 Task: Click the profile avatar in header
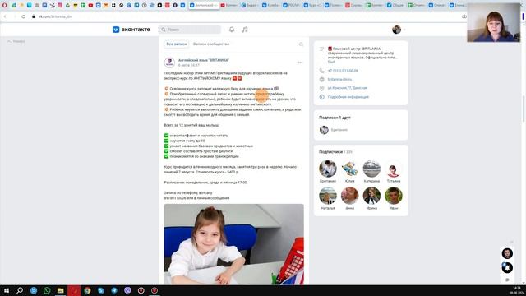click(x=396, y=30)
